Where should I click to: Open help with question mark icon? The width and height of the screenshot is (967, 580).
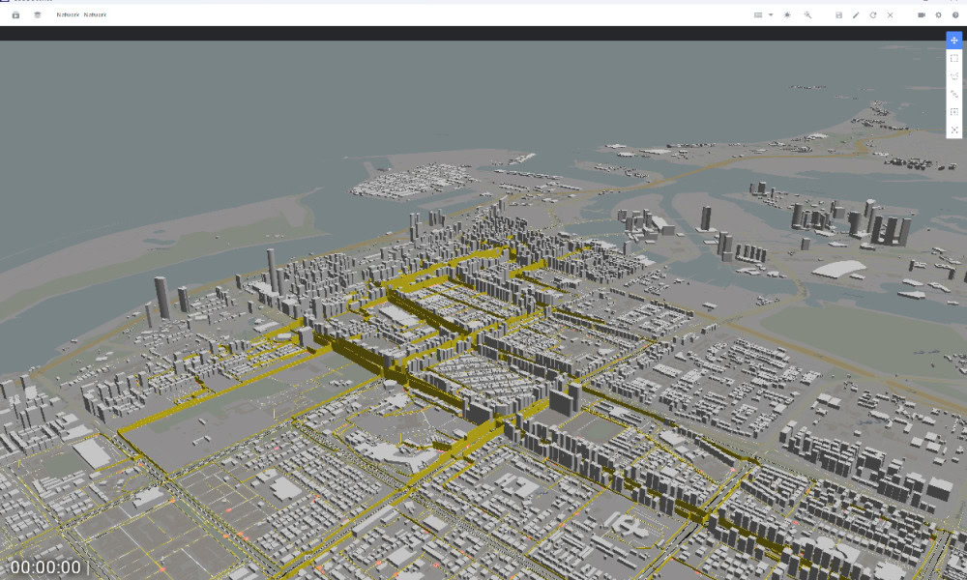(x=955, y=15)
